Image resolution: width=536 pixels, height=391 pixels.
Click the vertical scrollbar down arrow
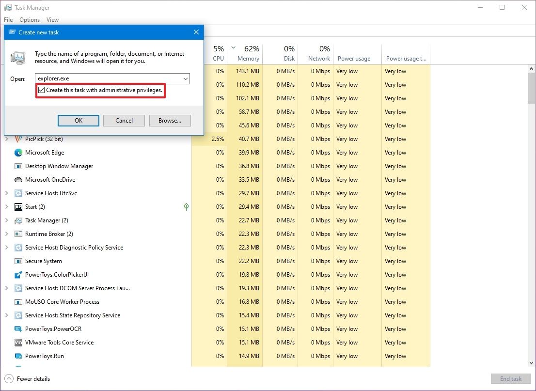click(x=531, y=362)
